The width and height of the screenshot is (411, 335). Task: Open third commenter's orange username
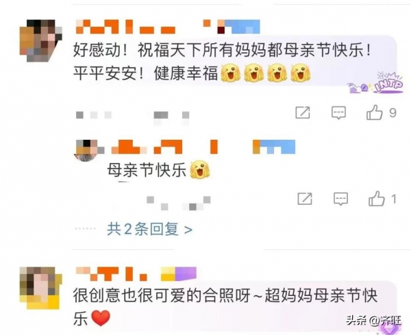[111, 274]
